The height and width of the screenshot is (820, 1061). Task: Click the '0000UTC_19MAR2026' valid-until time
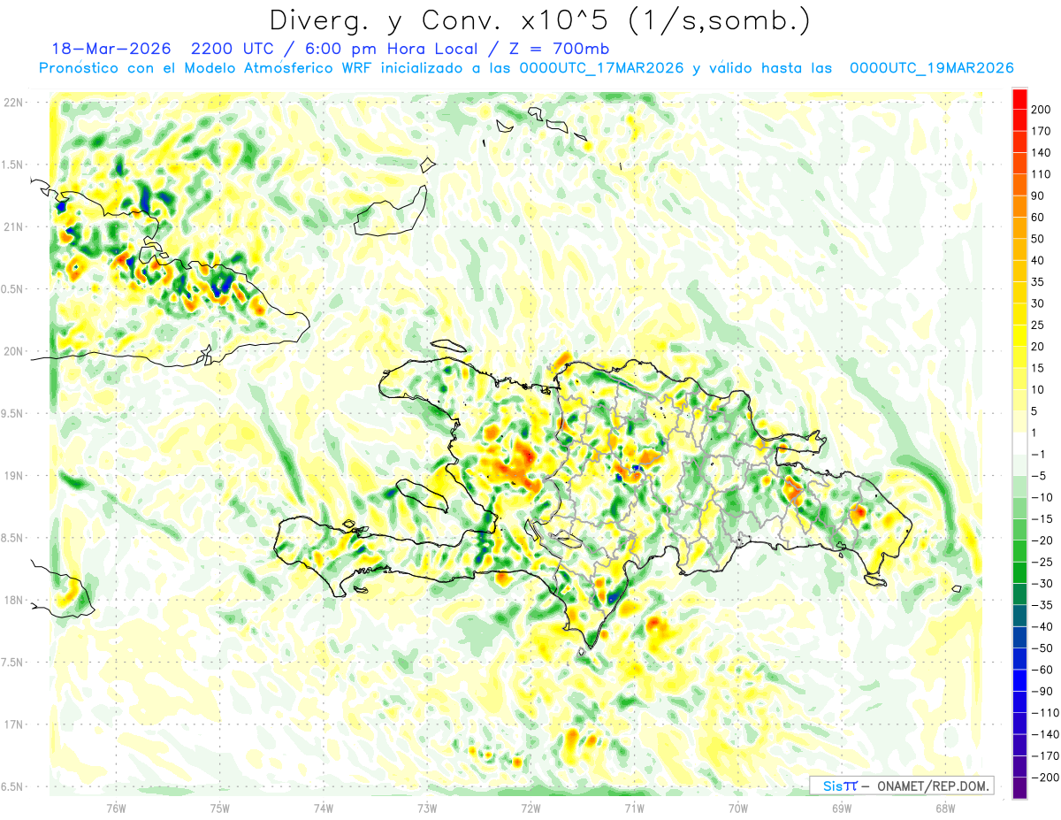tap(931, 68)
